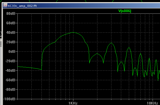Screen dimensions: 160x105
Task: Click the V(n006) trace label
Action: [x=125, y=11]
